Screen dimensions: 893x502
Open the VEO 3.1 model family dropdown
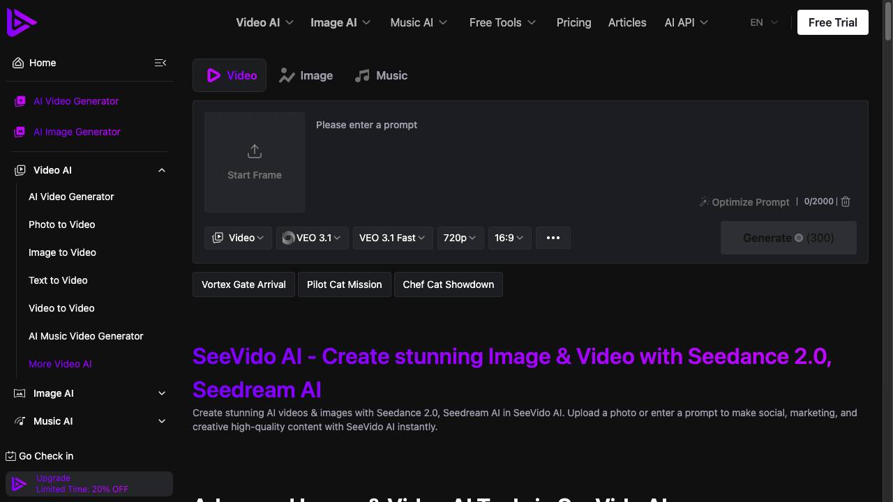pos(313,238)
